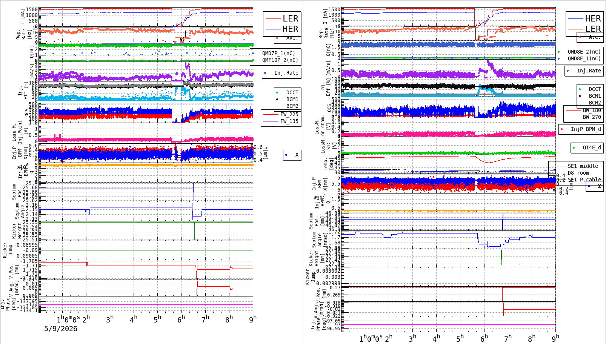
Task: Click the SE1 middle legend entry
Action: click(x=583, y=166)
